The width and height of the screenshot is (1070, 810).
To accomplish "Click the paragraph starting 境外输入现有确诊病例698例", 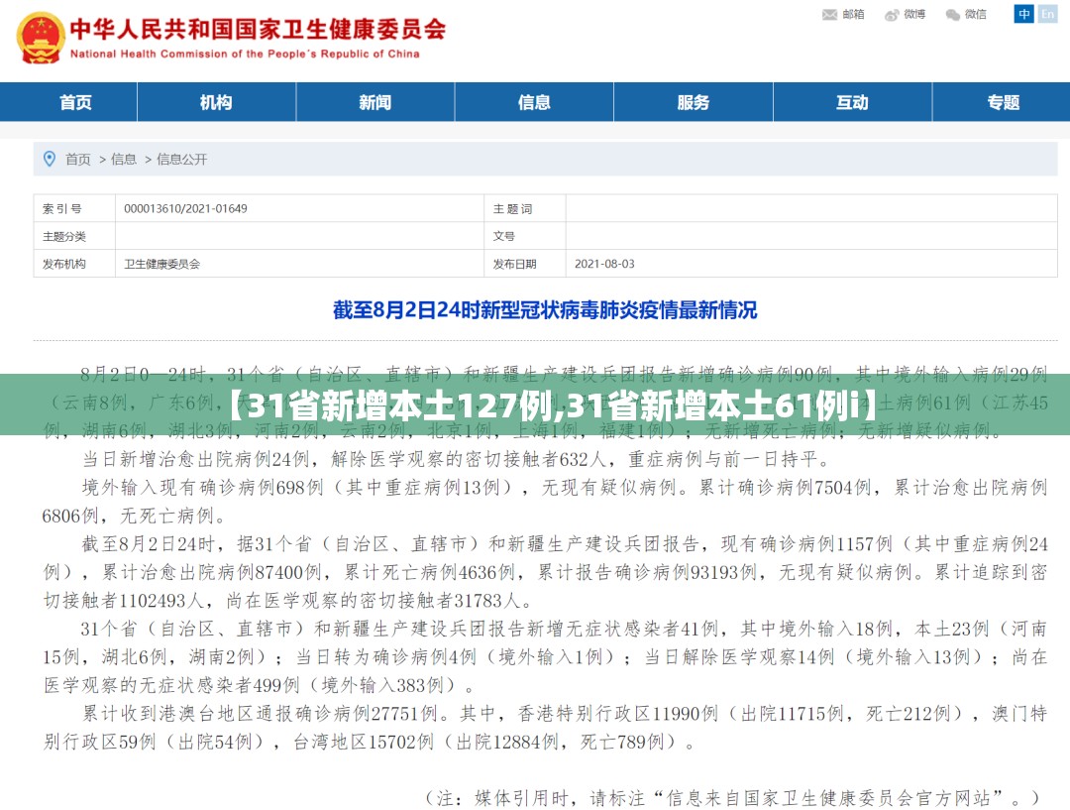I will pos(545,502).
